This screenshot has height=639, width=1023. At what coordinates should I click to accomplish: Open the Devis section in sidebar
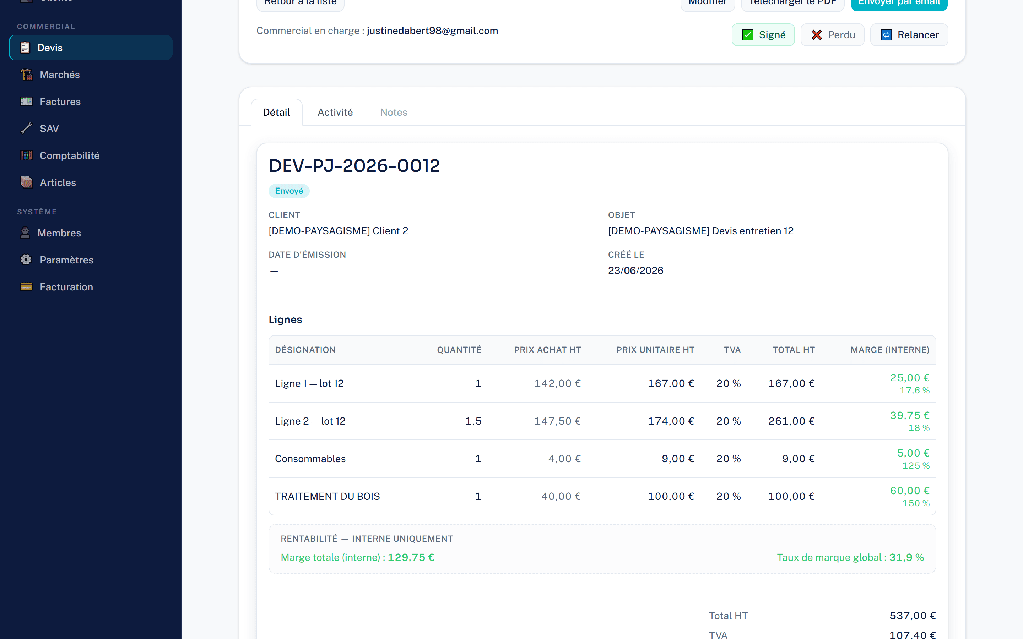coord(91,48)
